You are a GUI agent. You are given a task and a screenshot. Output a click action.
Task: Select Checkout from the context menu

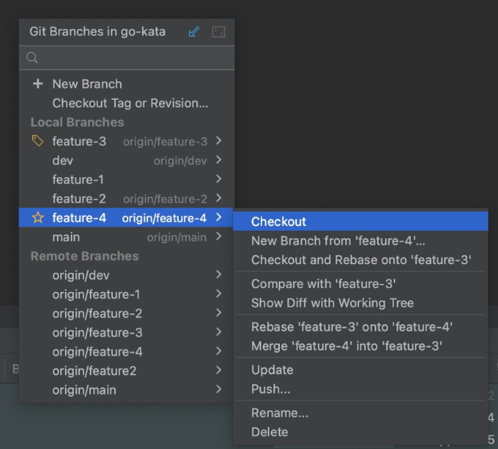[278, 222]
